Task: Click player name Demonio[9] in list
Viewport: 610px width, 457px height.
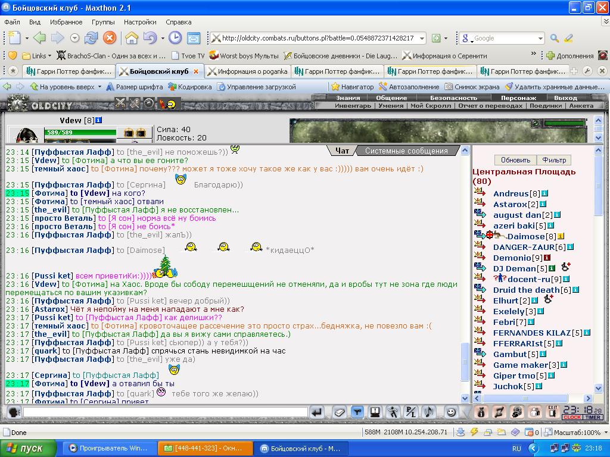Action: (x=518, y=258)
